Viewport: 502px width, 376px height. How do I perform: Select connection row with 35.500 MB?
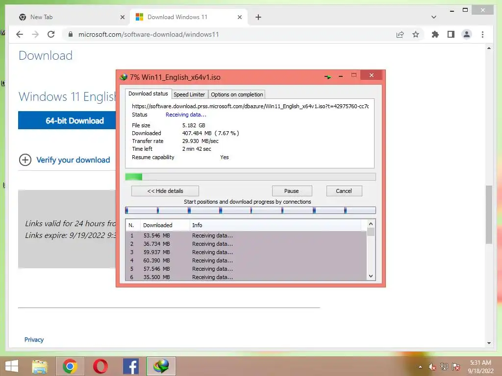246,277
